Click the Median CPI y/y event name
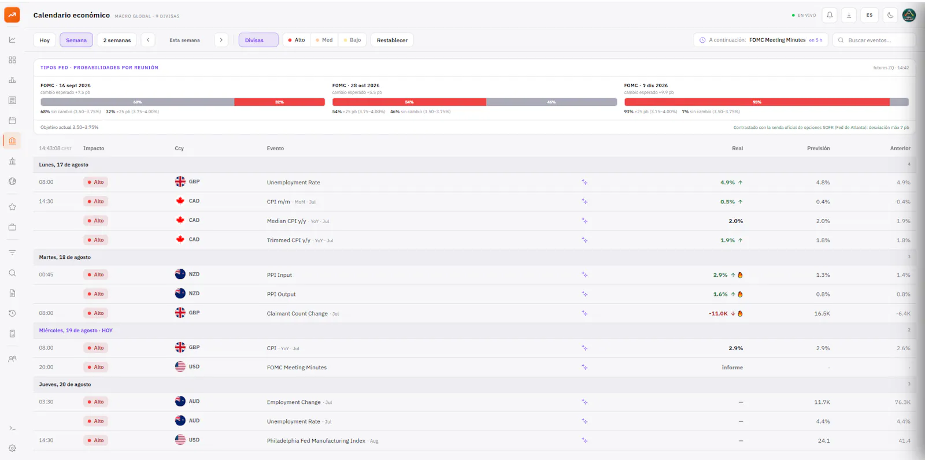 coord(286,221)
